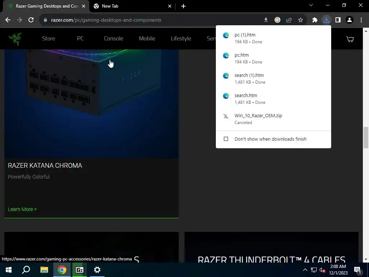Open downloaded file search (1).htm
Viewport: 369px width, 277px height.
274,79
